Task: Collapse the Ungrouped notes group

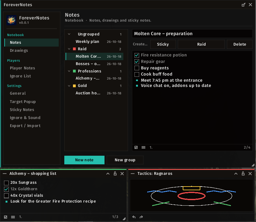Action: pyautogui.click(x=69, y=34)
